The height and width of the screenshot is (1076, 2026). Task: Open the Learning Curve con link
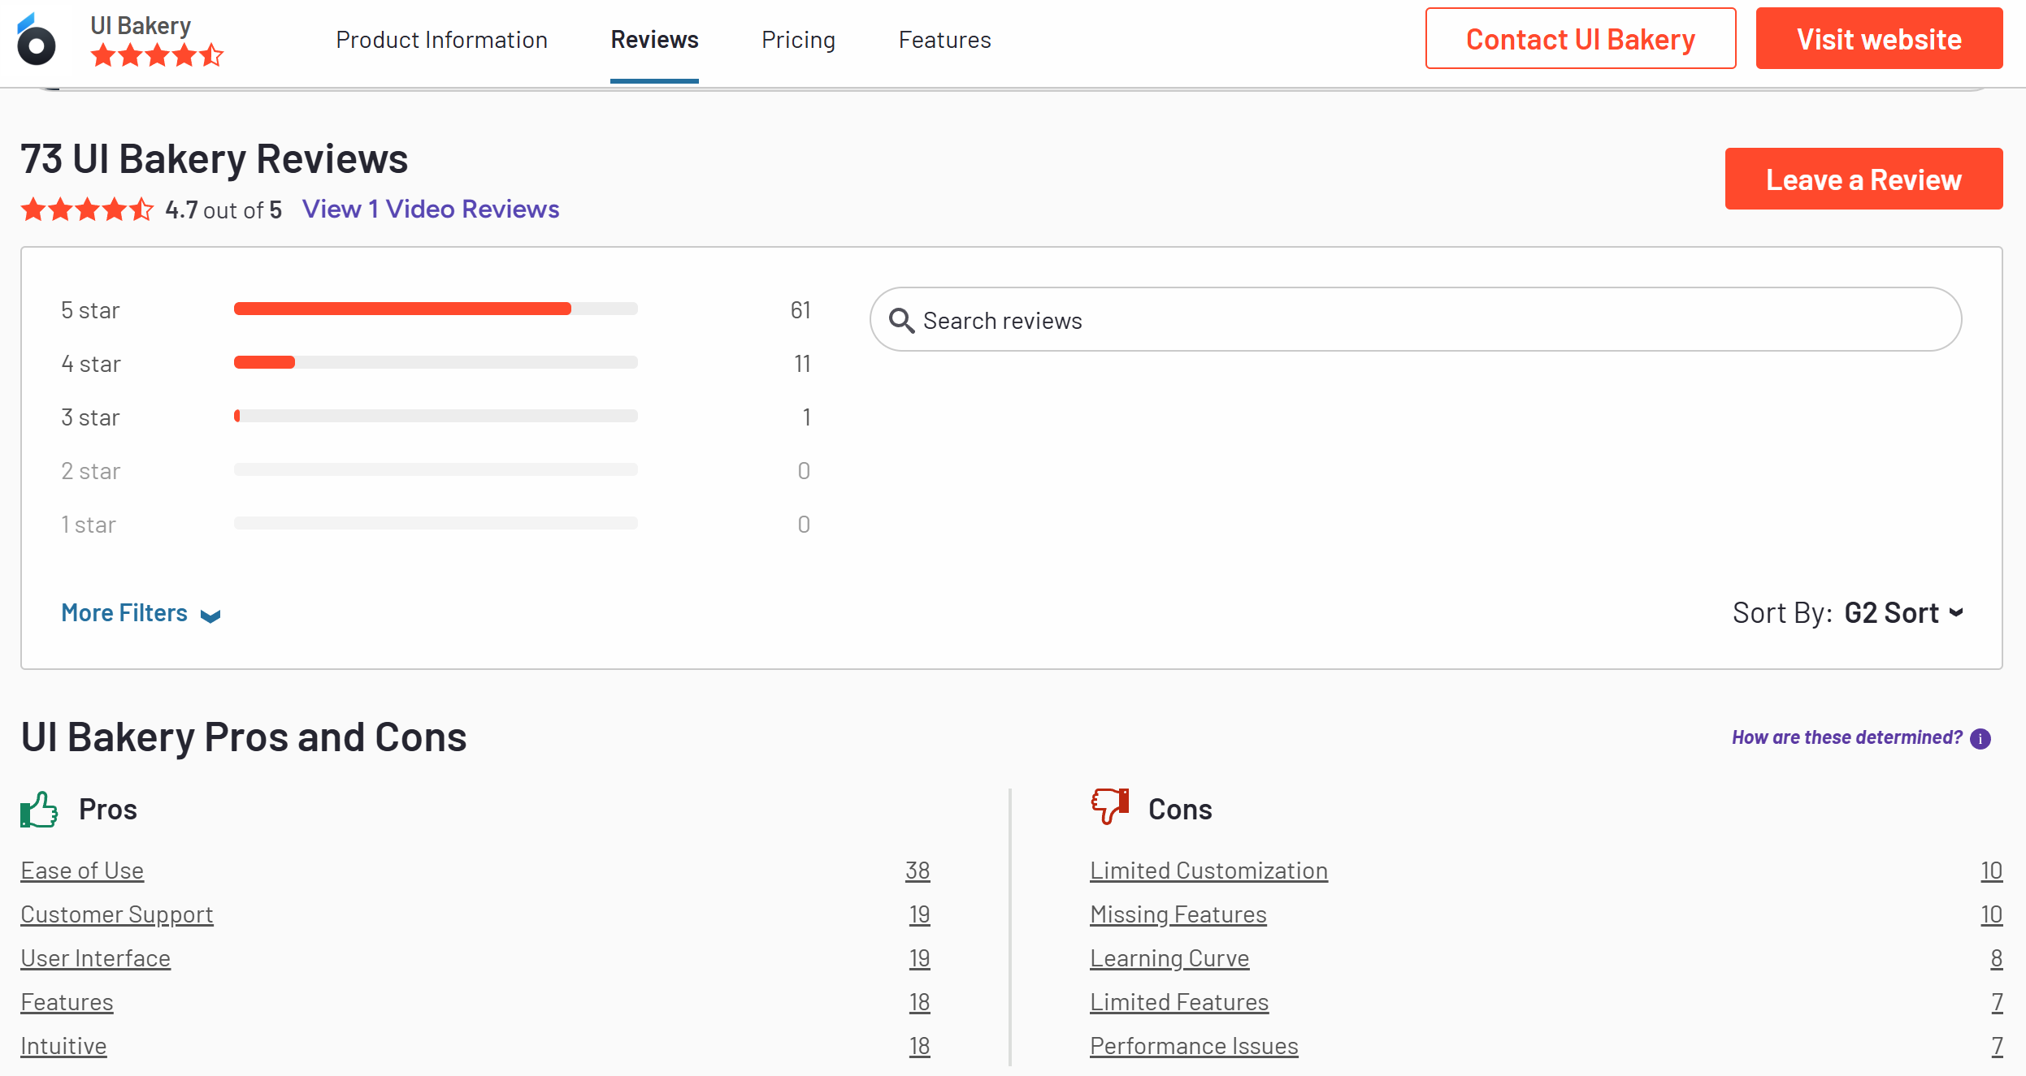click(1169, 958)
